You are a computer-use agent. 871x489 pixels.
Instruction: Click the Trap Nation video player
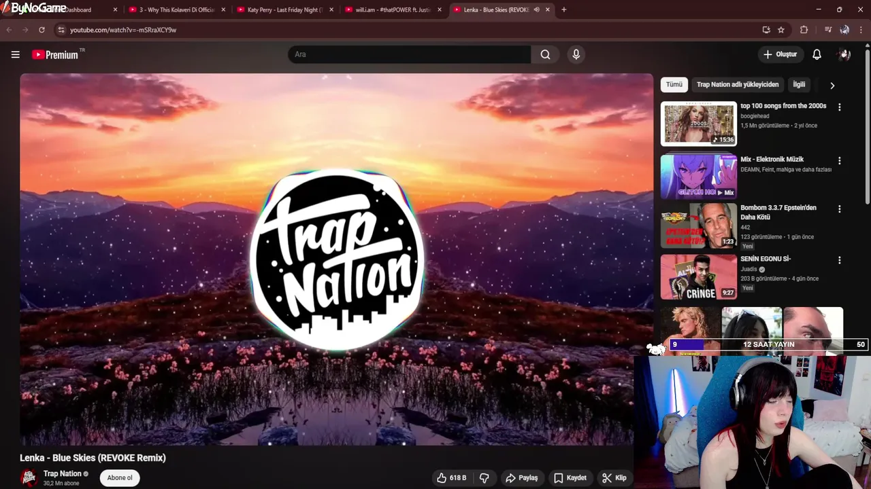coord(336,259)
